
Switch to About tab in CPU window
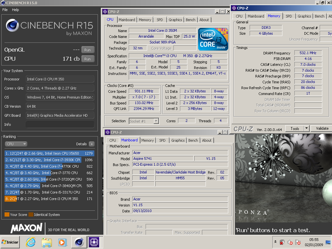204,20
